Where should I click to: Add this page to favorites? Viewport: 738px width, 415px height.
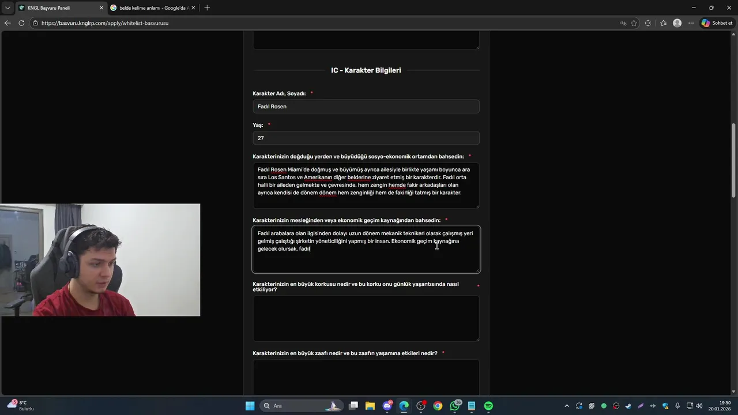tap(634, 23)
